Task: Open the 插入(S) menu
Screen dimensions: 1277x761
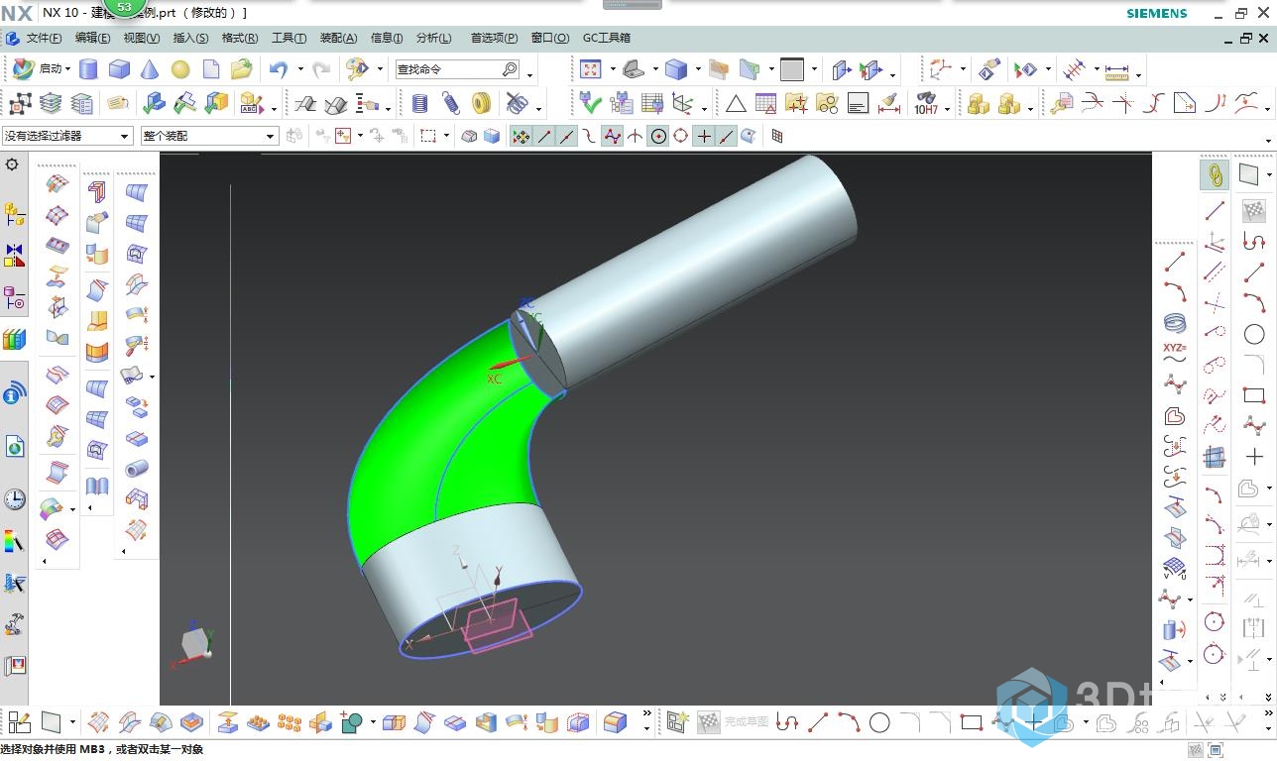Action: [190, 38]
